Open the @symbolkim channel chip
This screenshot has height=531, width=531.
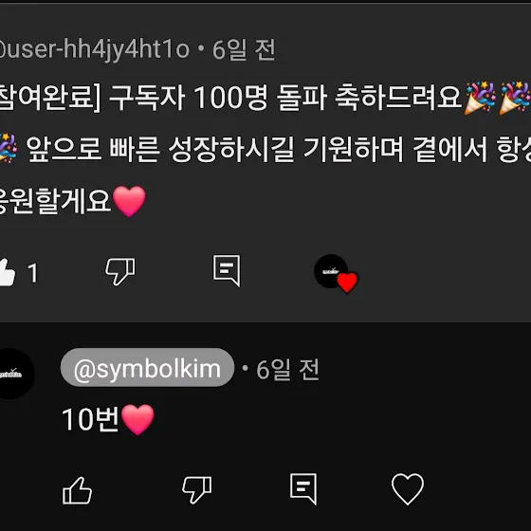(147, 368)
